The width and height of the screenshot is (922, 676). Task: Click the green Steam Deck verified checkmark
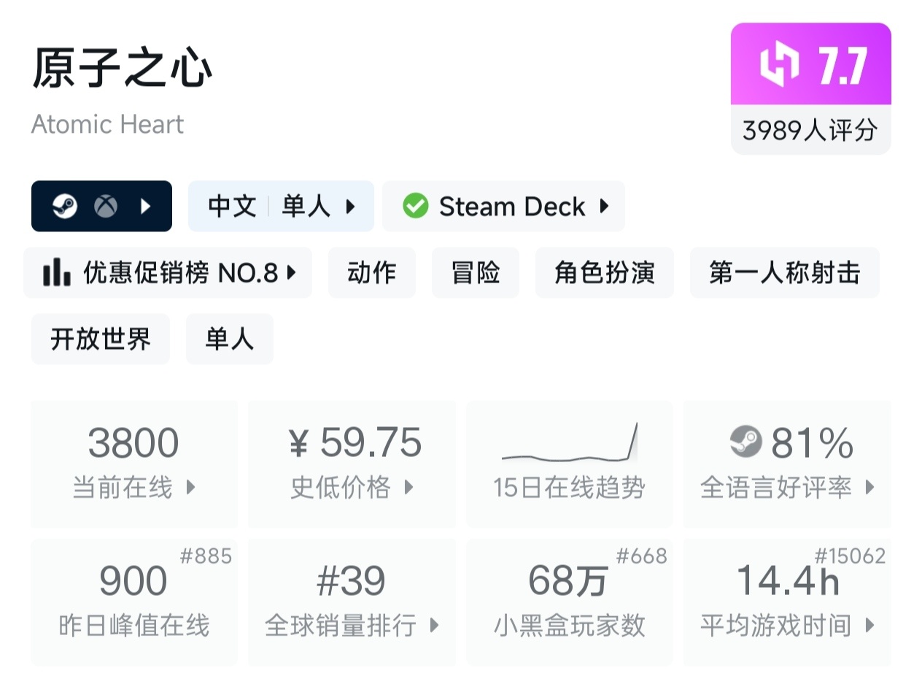pos(416,207)
